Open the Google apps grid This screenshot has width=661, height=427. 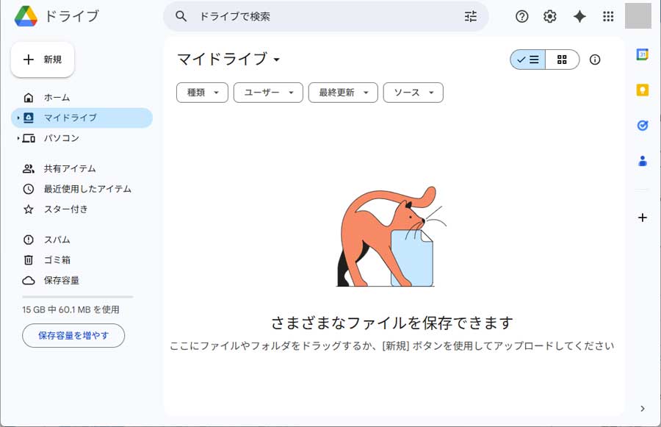pyautogui.click(x=608, y=16)
